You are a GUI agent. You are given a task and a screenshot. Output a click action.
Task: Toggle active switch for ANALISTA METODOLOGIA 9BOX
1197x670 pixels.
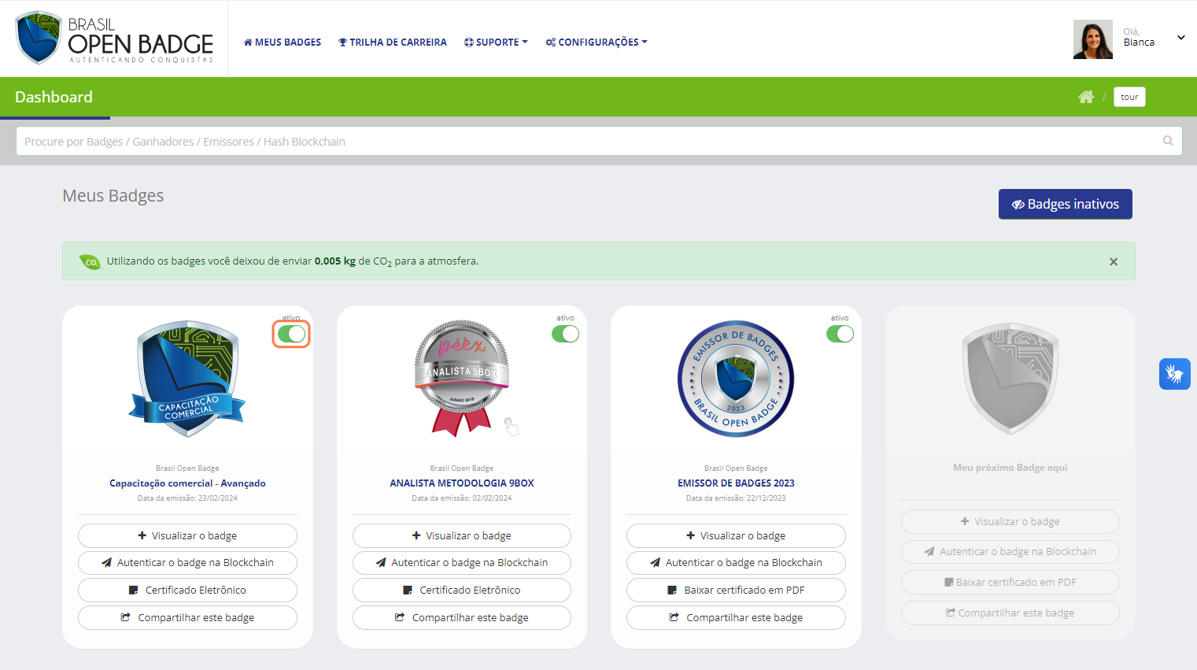click(x=565, y=334)
